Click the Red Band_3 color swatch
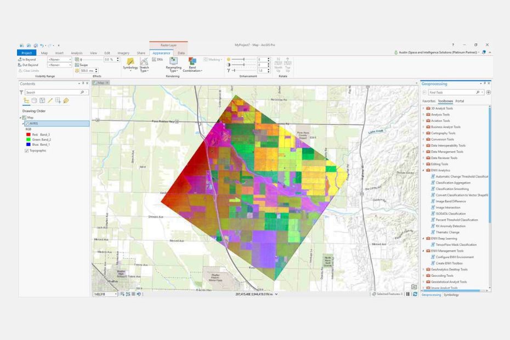The image size is (510, 340). tap(29, 134)
